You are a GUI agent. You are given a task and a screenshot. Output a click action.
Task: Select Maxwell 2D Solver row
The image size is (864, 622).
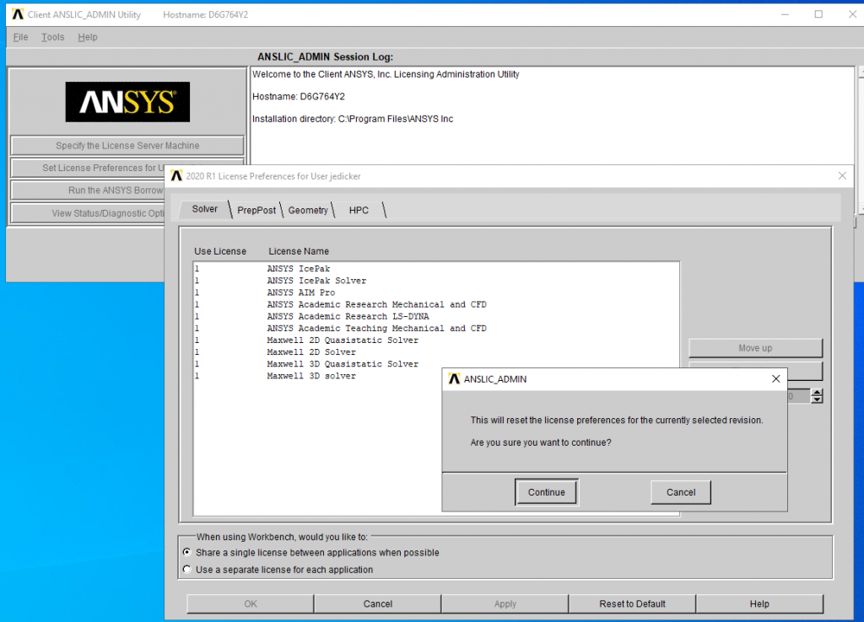(436, 352)
